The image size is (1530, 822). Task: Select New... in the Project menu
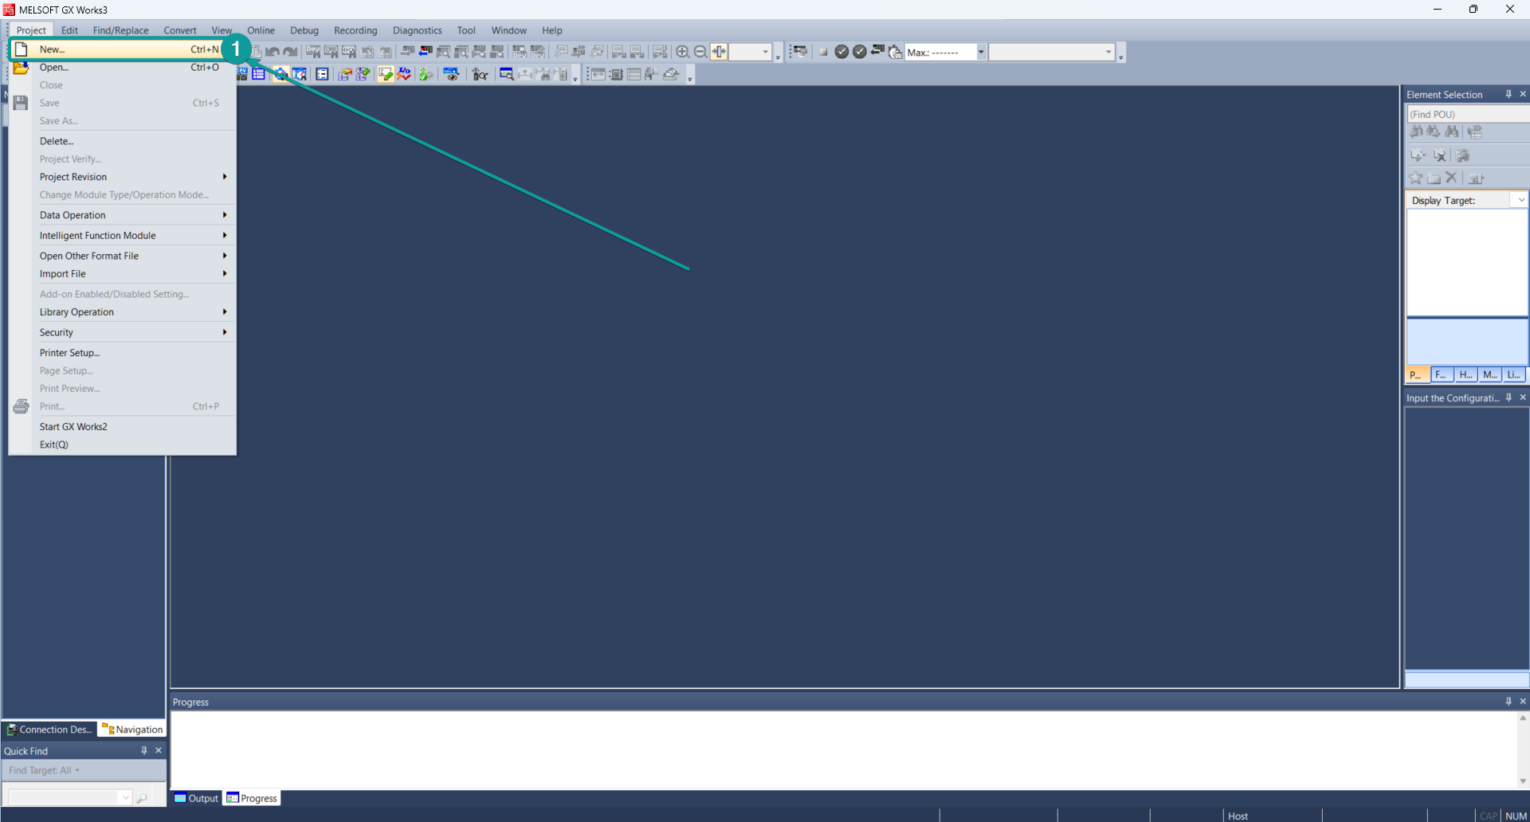121,49
